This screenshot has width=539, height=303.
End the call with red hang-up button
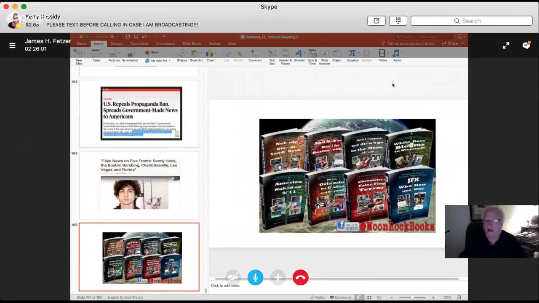(300, 277)
